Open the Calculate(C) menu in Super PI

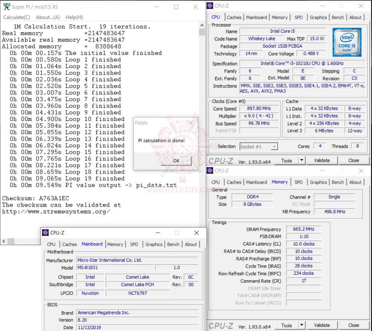(x=17, y=17)
